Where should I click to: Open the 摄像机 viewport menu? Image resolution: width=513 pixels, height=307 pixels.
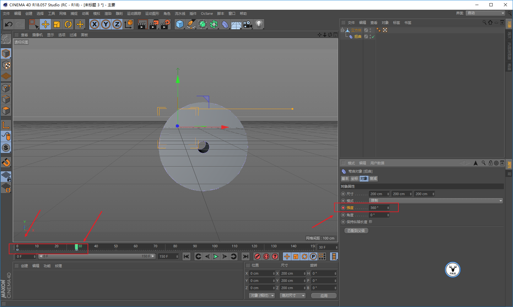click(37, 35)
